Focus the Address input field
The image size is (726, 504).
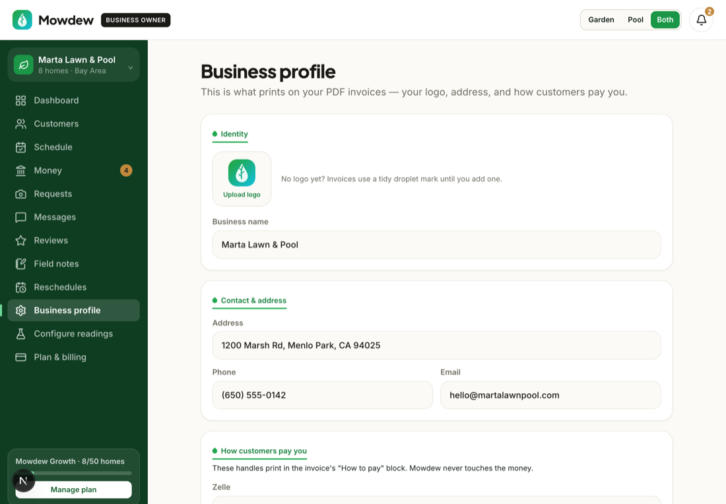click(x=437, y=345)
